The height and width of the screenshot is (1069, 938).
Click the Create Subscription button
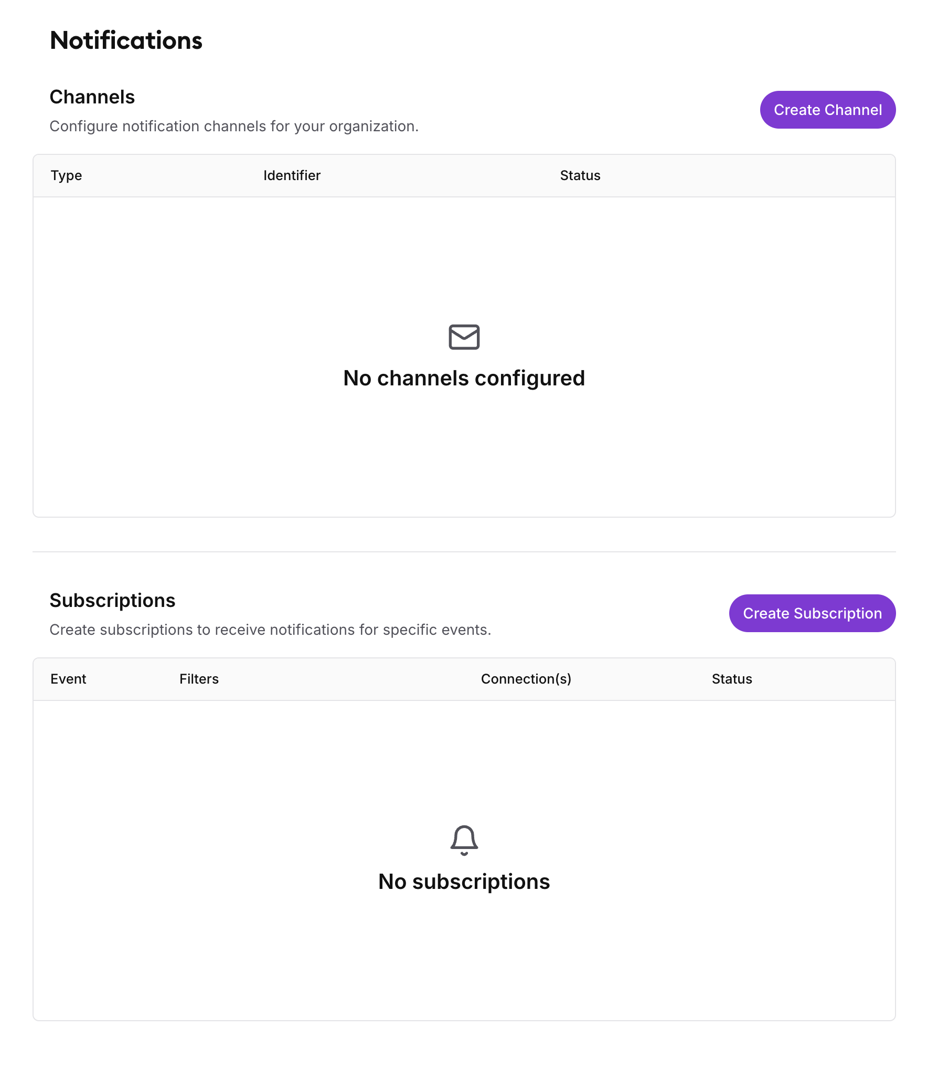click(x=812, y=613)
